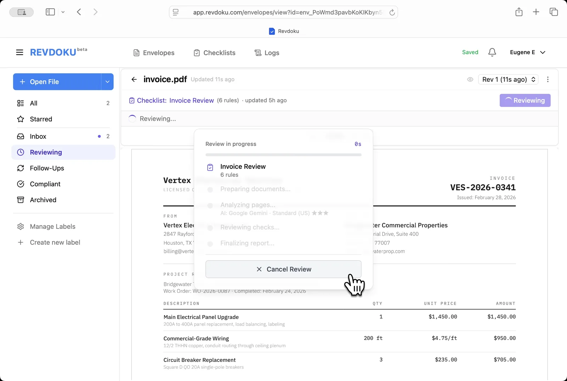Image resolution: width=567 pixels, height=381 pixels.
Task: Click the browser share icon
Action: pos(519,12)
